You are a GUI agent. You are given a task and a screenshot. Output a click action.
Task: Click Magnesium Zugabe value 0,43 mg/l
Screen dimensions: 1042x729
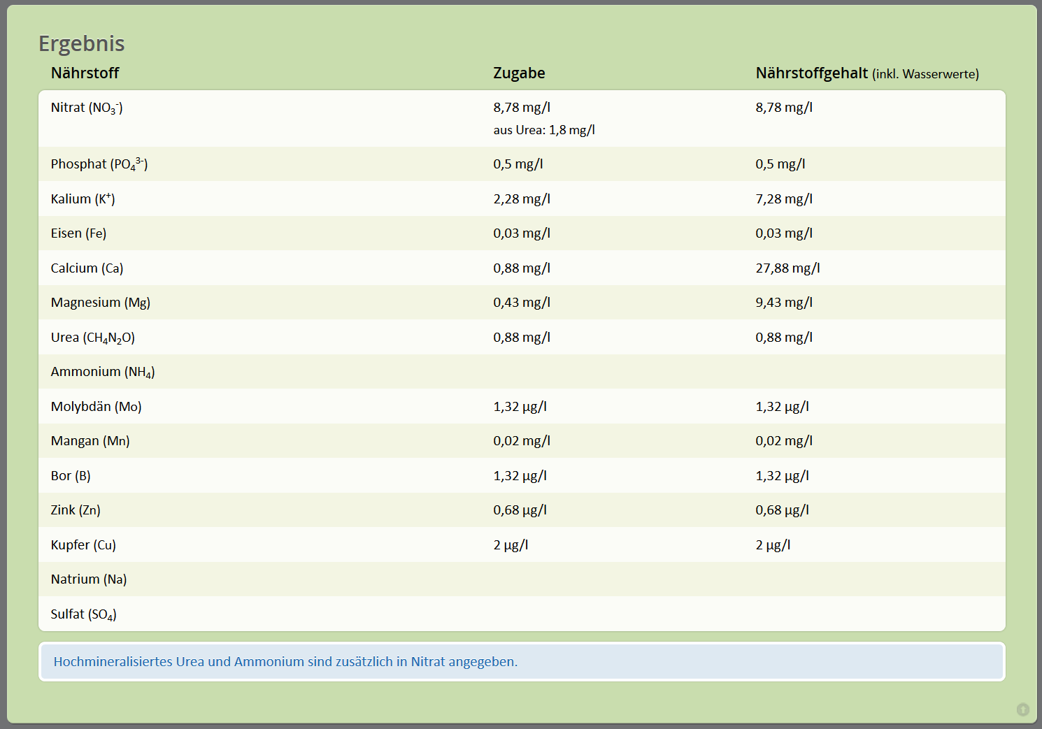tap(522, 303)
